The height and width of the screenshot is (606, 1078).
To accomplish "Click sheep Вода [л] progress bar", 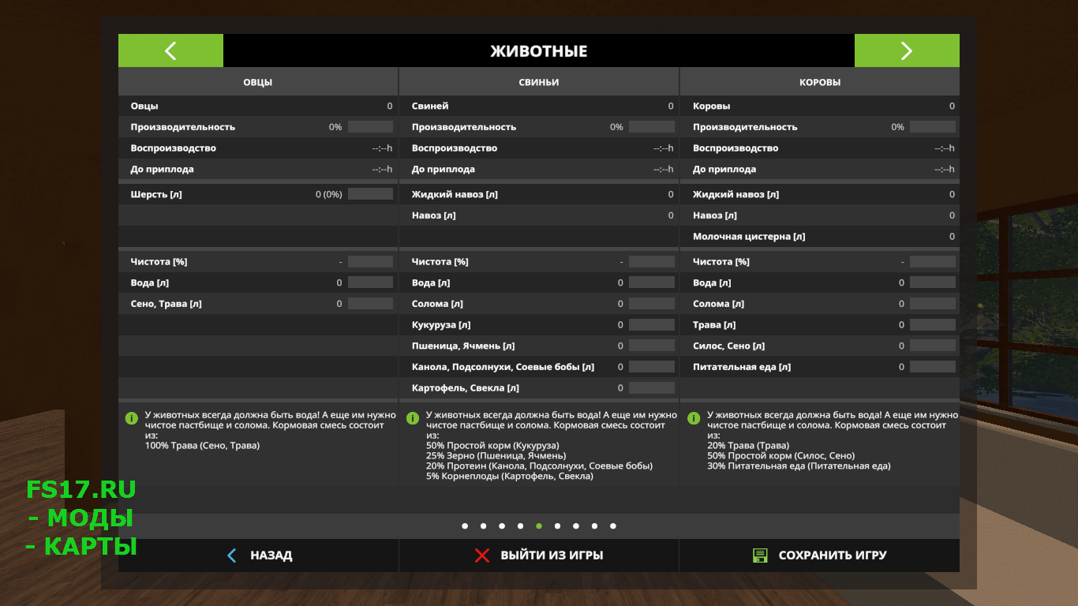I will [x=370, y=282].
